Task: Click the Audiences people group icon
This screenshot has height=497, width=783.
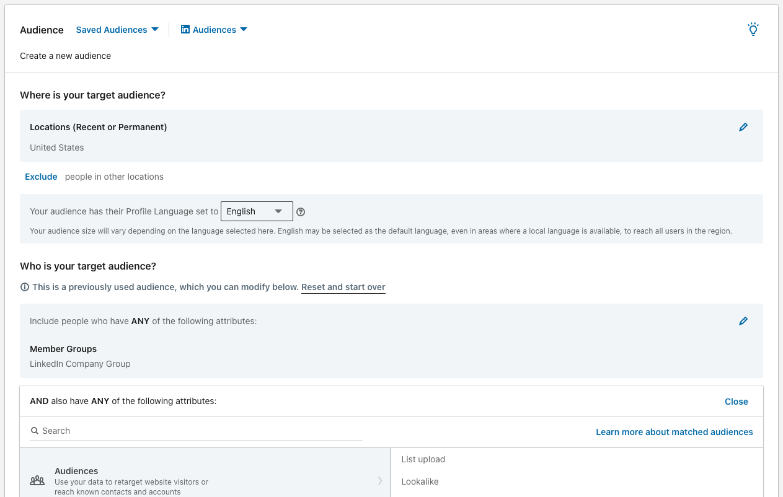Action: [37, 480]
